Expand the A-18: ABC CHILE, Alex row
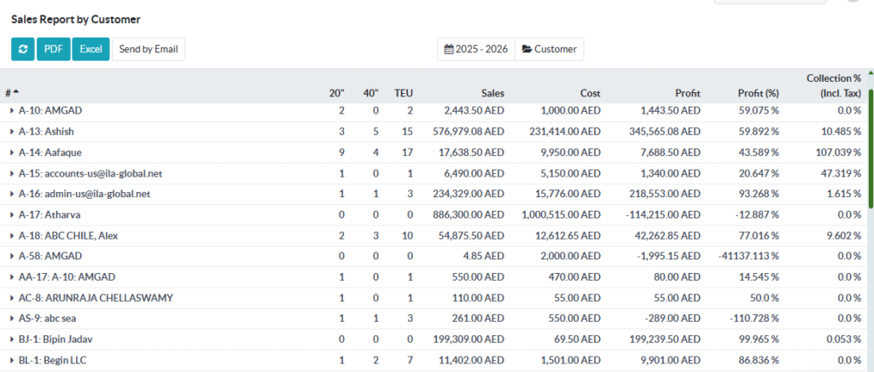Viewport: 874px width, 372px height. point(12,235)
